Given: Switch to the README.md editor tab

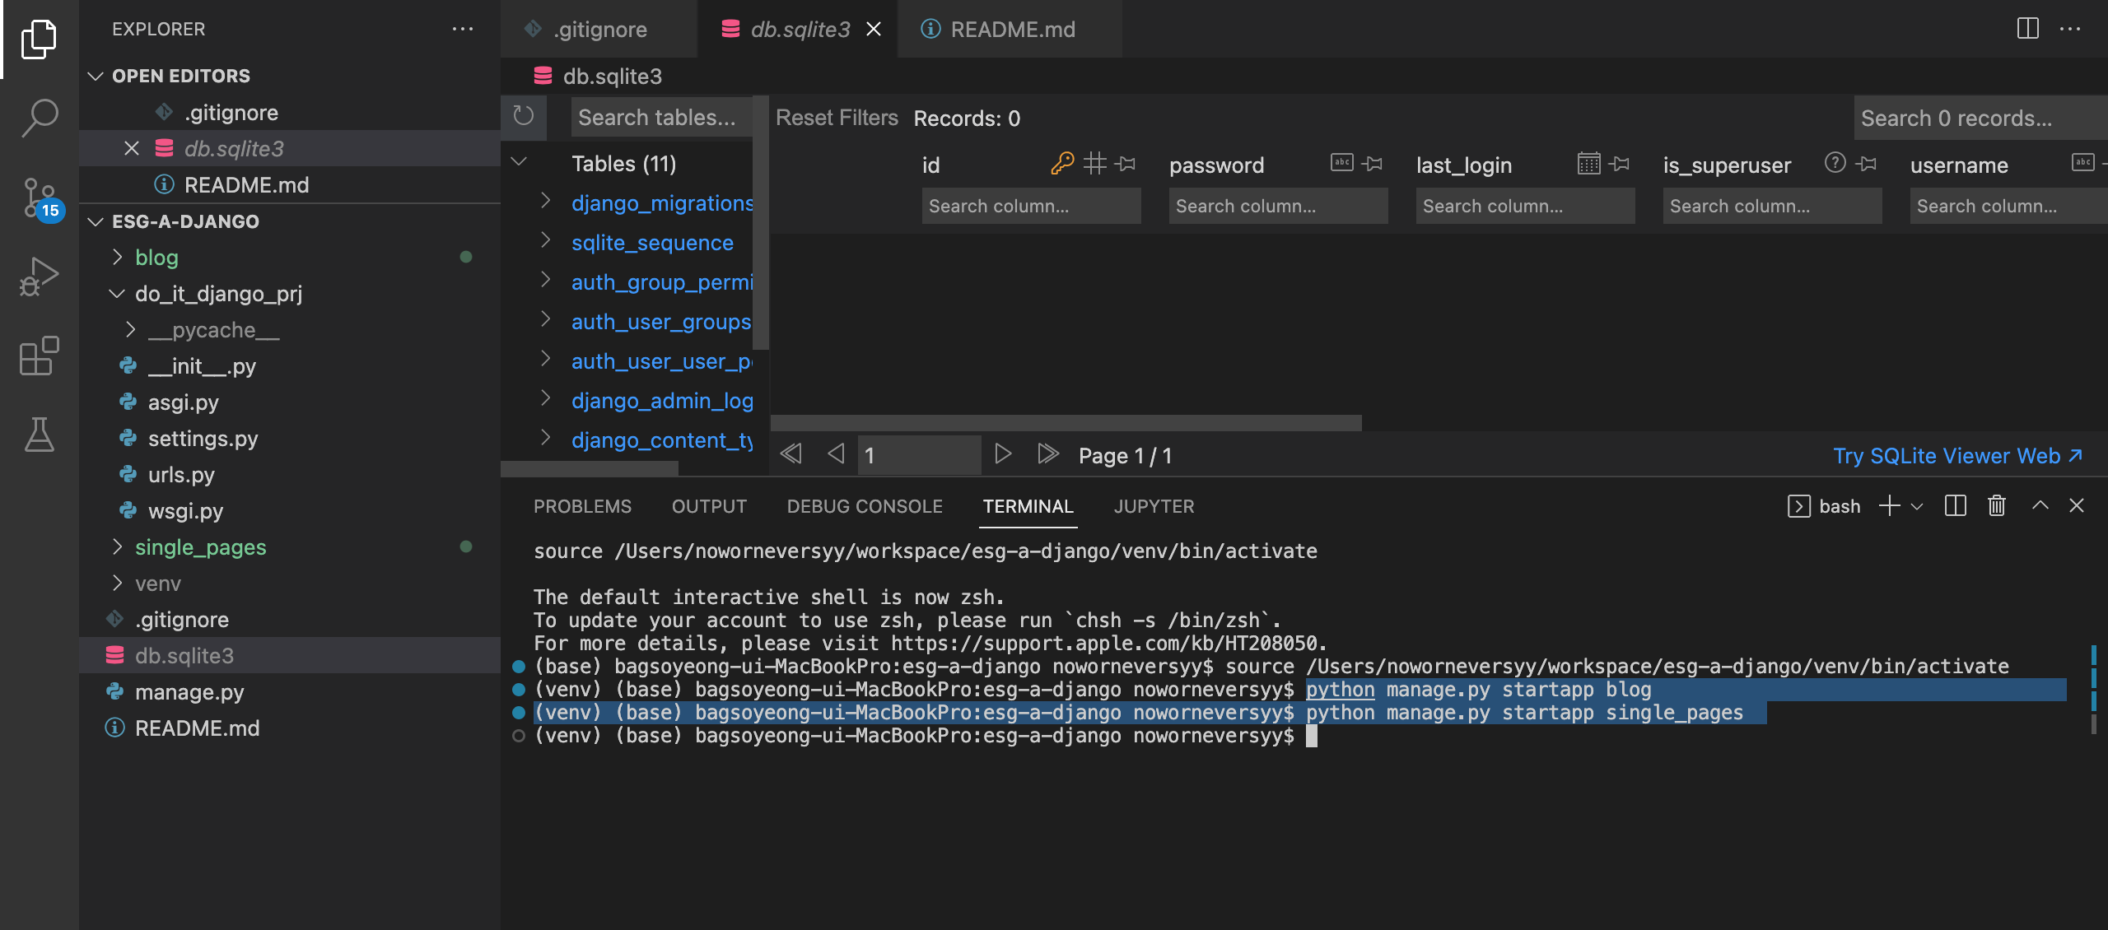Looking at the screenshot, I should 1011,29.
